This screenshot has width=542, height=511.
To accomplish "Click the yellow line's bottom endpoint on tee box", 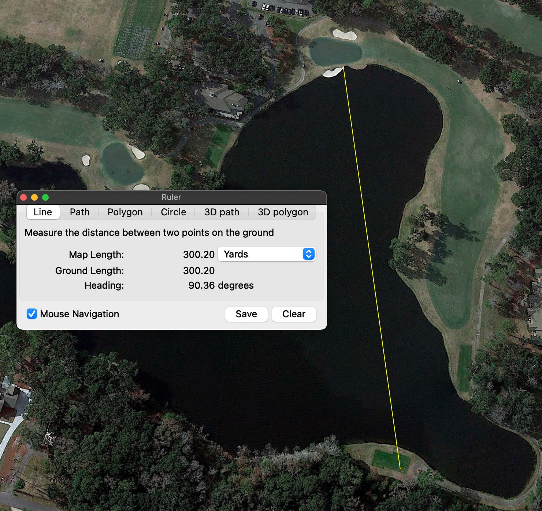I will [400, 469].
